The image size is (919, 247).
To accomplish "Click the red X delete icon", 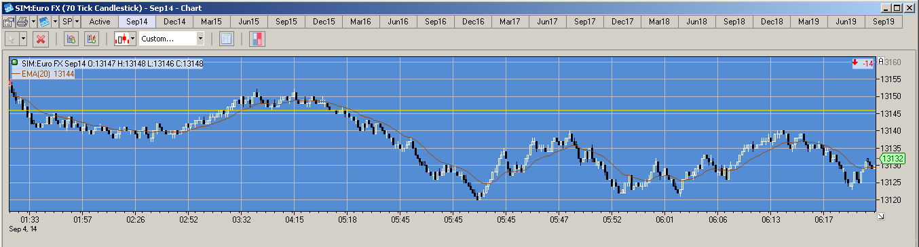I will (41, 39).
